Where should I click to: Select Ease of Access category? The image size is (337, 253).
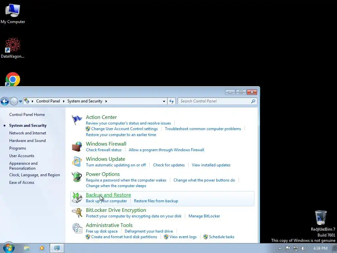(x=22, y=183)
